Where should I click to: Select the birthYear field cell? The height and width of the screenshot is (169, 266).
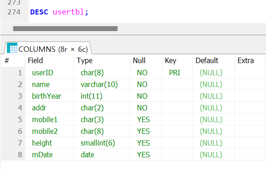point(49,96)
